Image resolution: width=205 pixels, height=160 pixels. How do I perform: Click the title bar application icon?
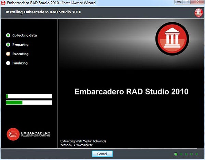point(3,3)
